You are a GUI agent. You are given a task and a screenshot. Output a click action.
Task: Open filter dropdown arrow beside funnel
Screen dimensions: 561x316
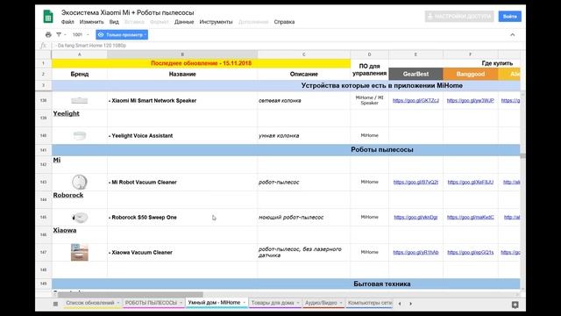[x=65, y=35]
